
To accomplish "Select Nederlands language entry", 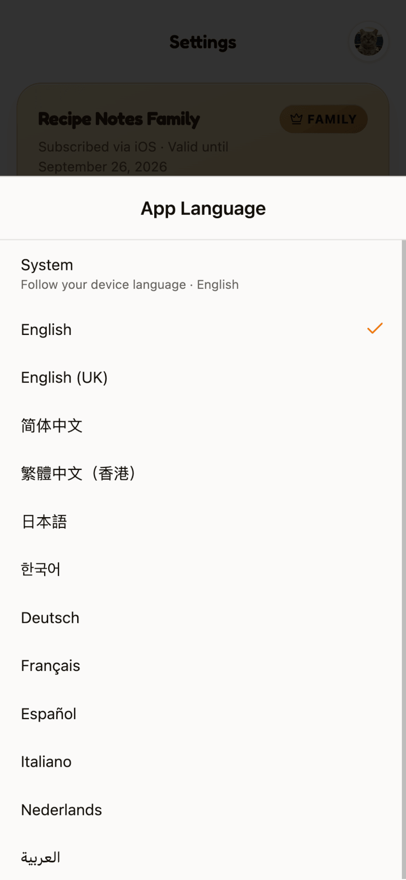I will 201,809.
